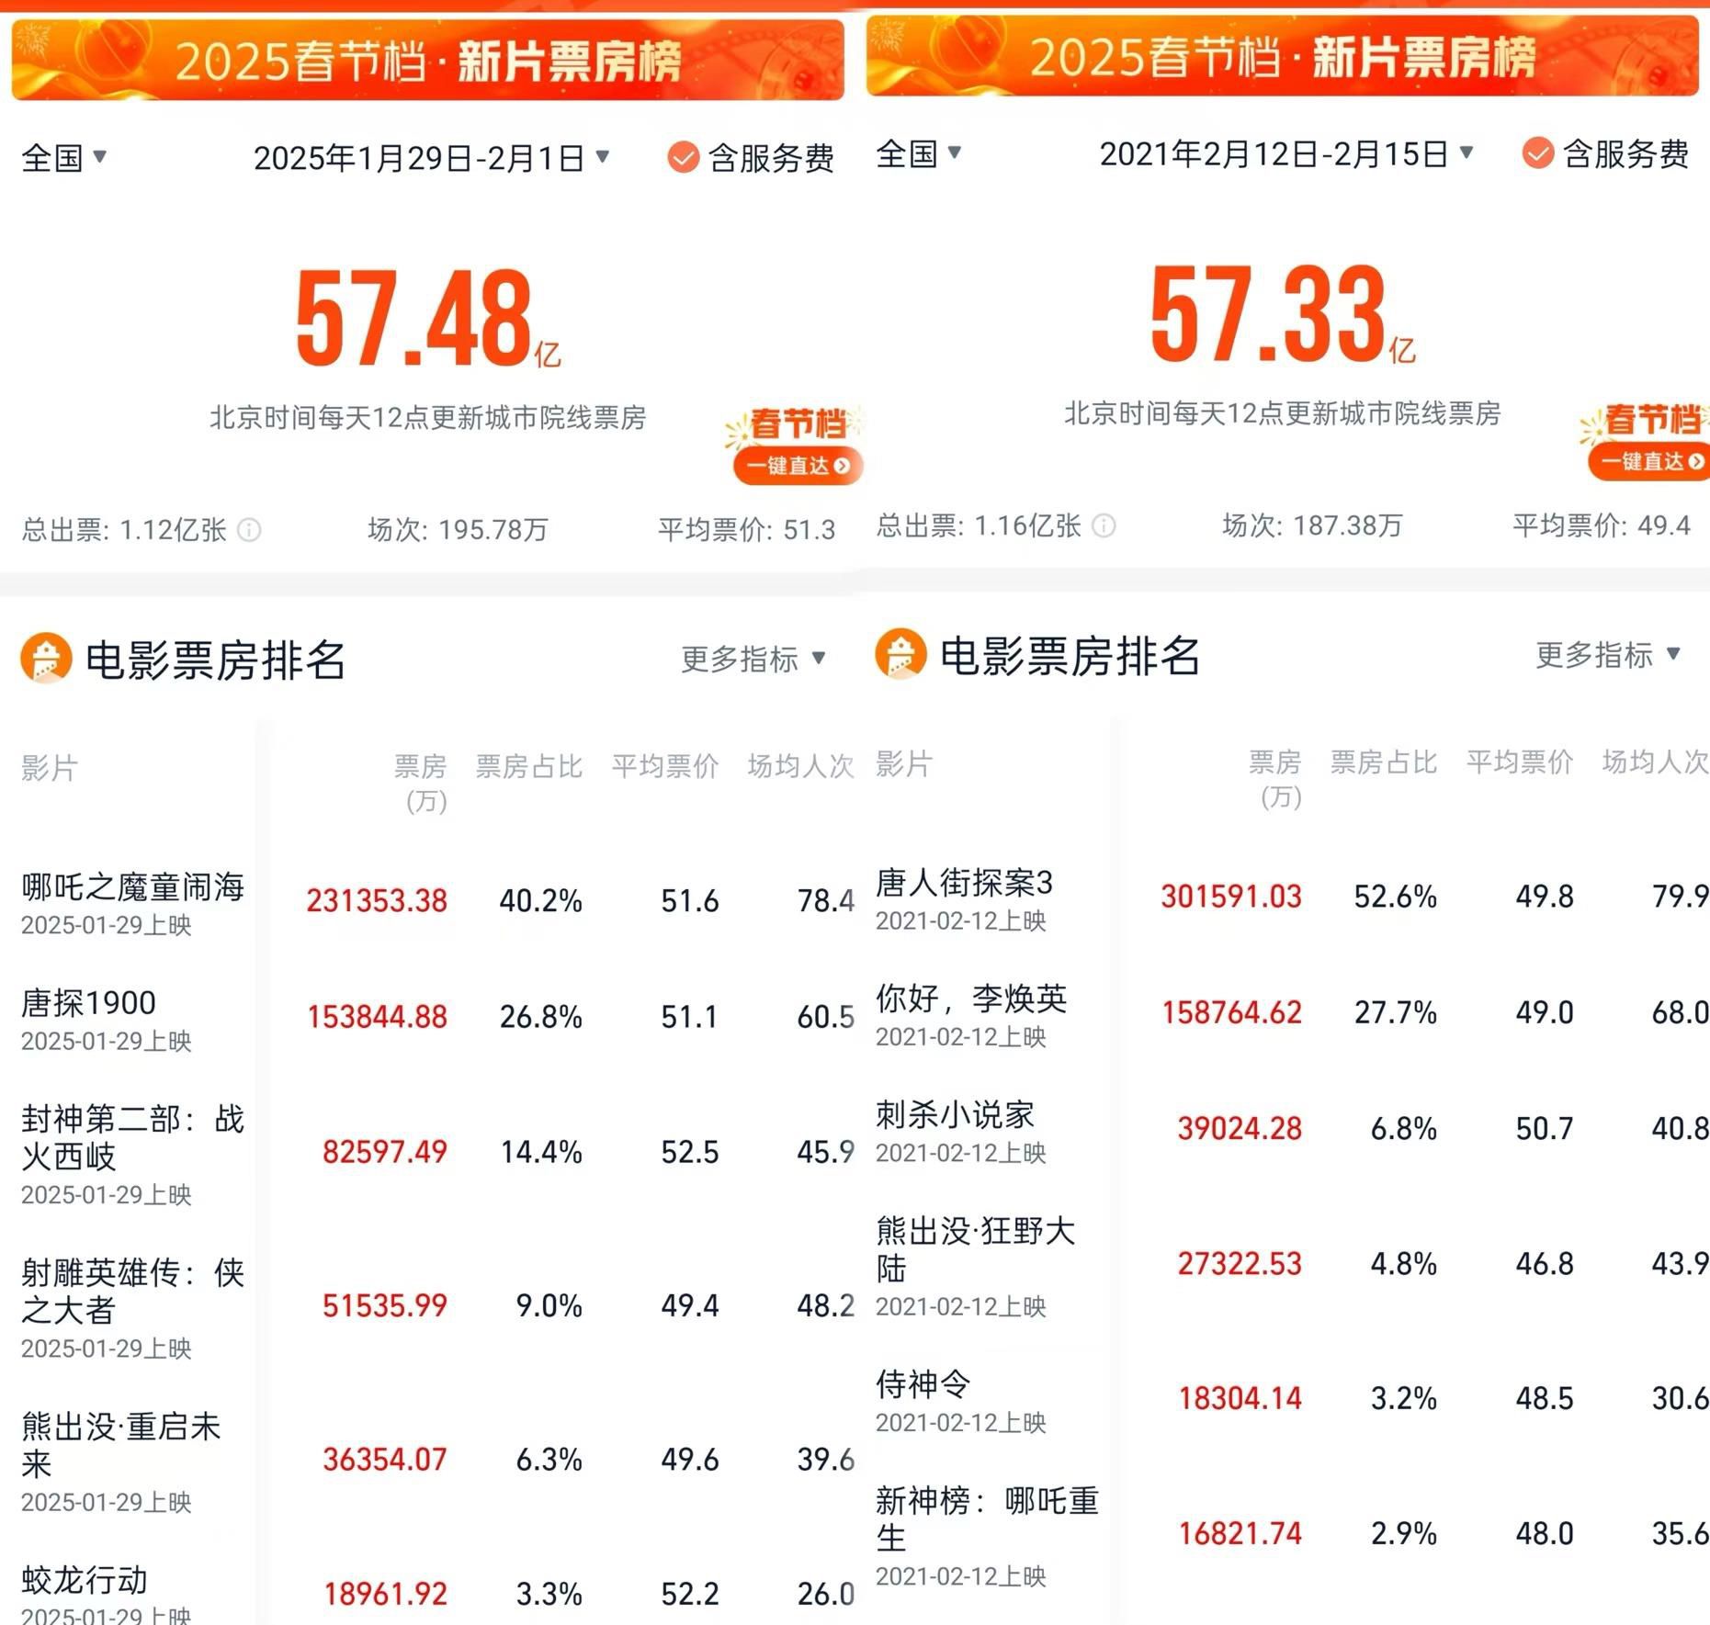Open 哪吒之魔童闹海 movie entry
This screenshot has width=1710, height=1625.
[132, 889]
